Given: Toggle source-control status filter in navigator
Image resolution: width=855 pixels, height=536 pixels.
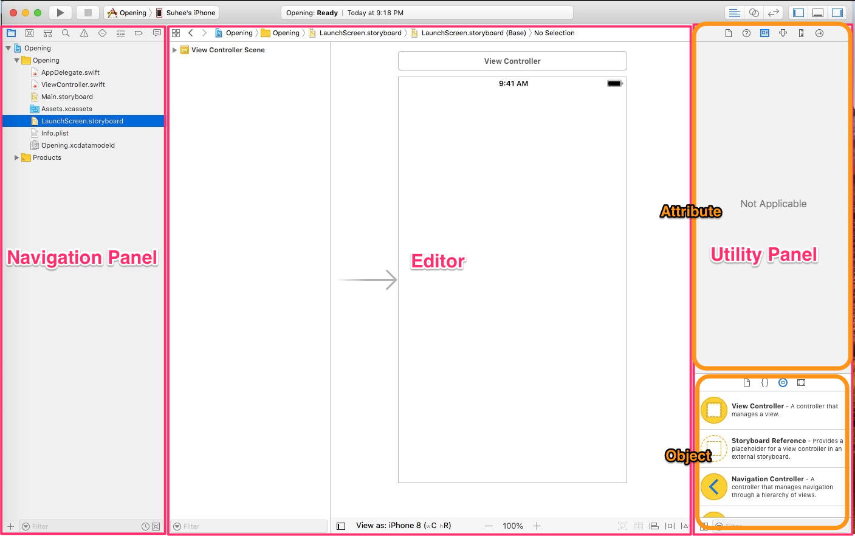Looking at the screenshot, I should (156, 526).
